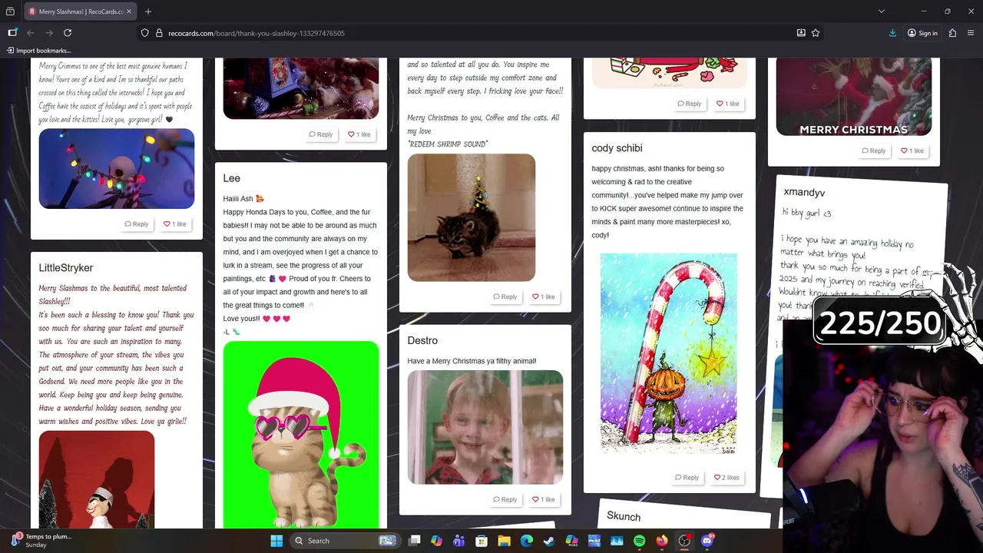Select the Merry Slashmas RecoCards tab
This screenshot has width=983, height=553.
80,12
